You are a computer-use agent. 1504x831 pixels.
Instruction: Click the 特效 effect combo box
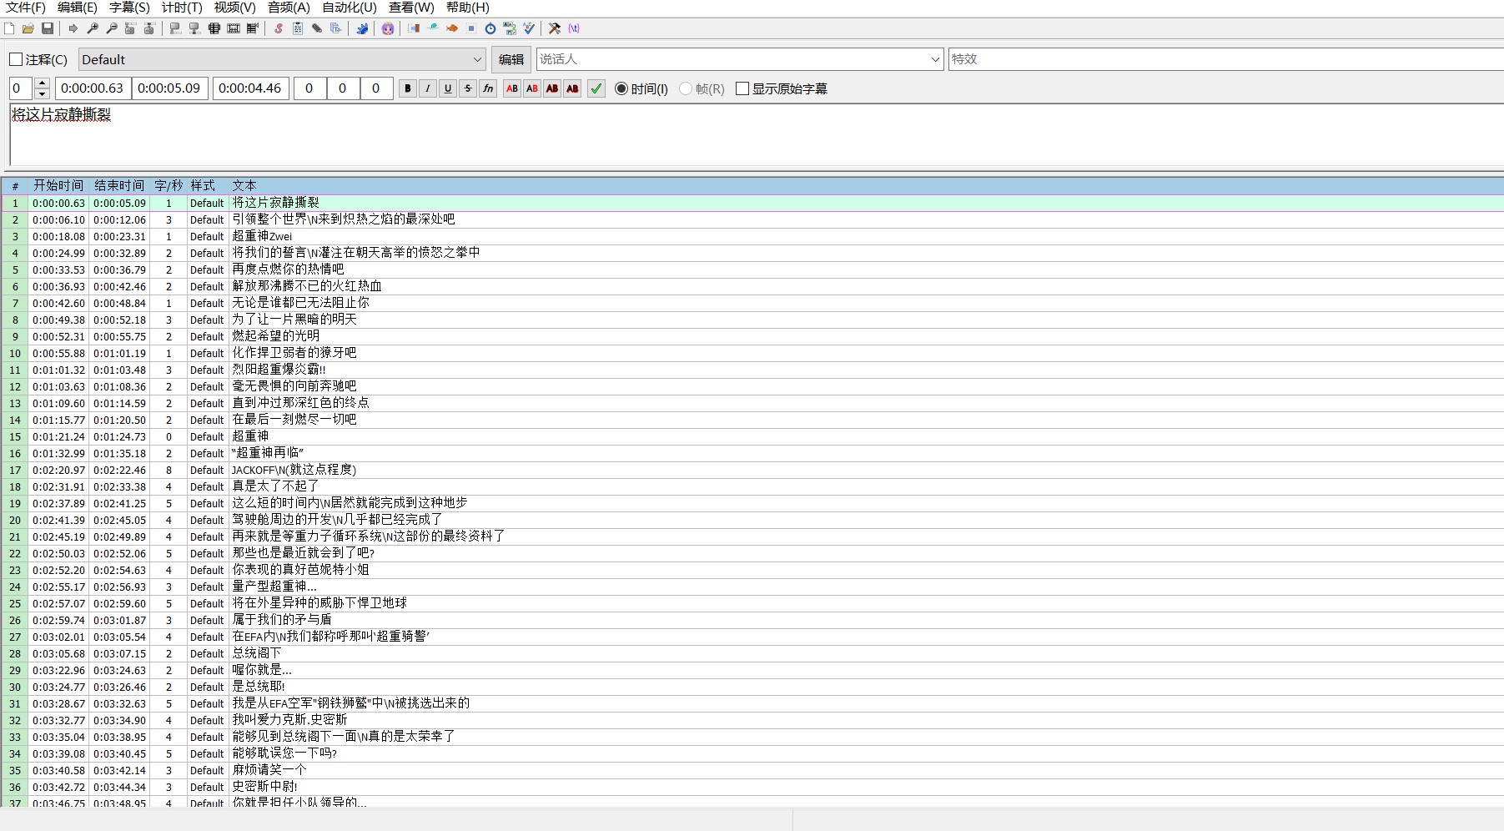1226,59
